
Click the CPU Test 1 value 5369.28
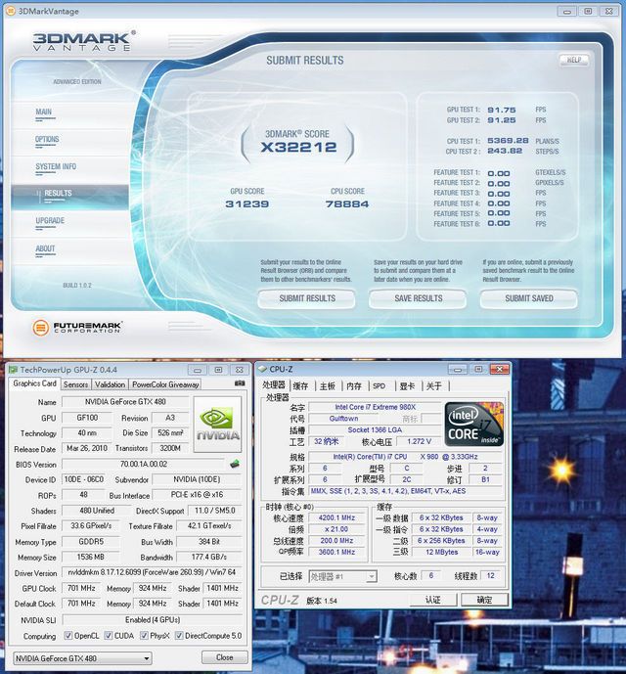[508, 141]
